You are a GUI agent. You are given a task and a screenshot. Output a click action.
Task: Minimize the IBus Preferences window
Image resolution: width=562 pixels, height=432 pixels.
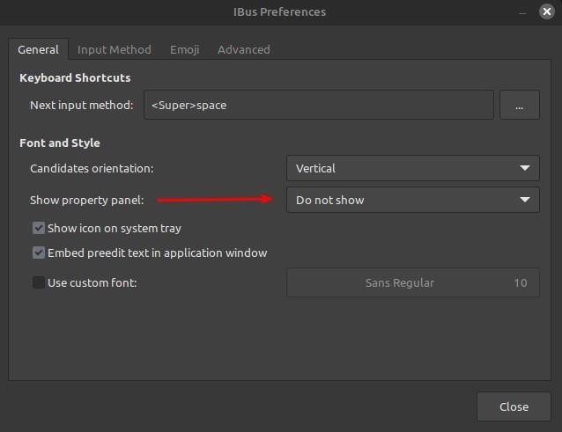[x=522, y=13]
